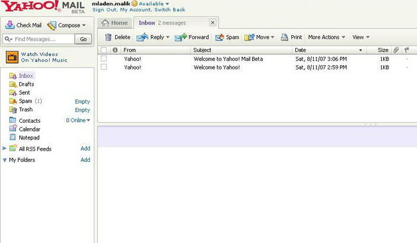Click the reading pane divider handle

[371, 124]
